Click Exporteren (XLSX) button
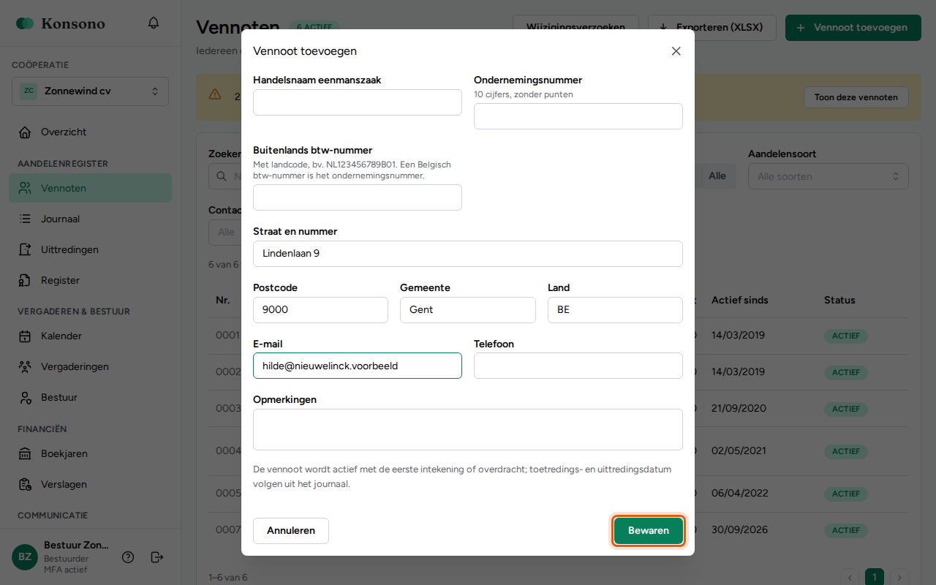Image resolution: width=936 pixels, height=585 pixels. point(713,28)
